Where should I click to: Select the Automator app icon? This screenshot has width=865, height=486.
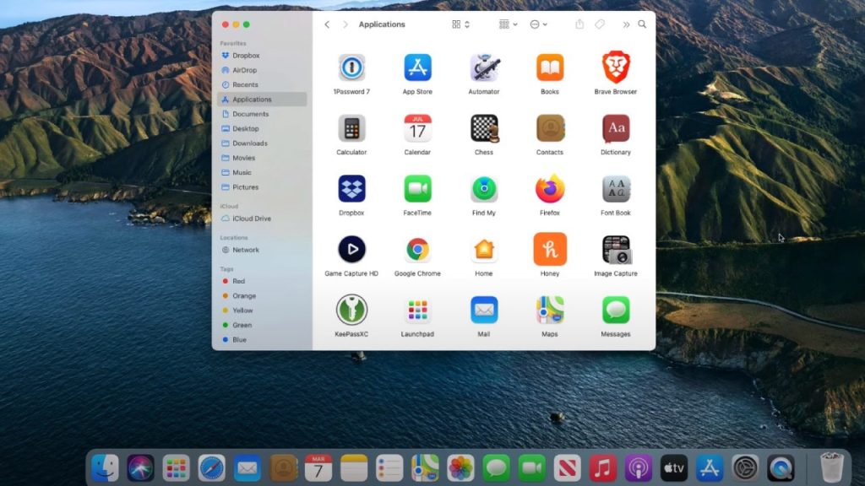pos(484,67)
